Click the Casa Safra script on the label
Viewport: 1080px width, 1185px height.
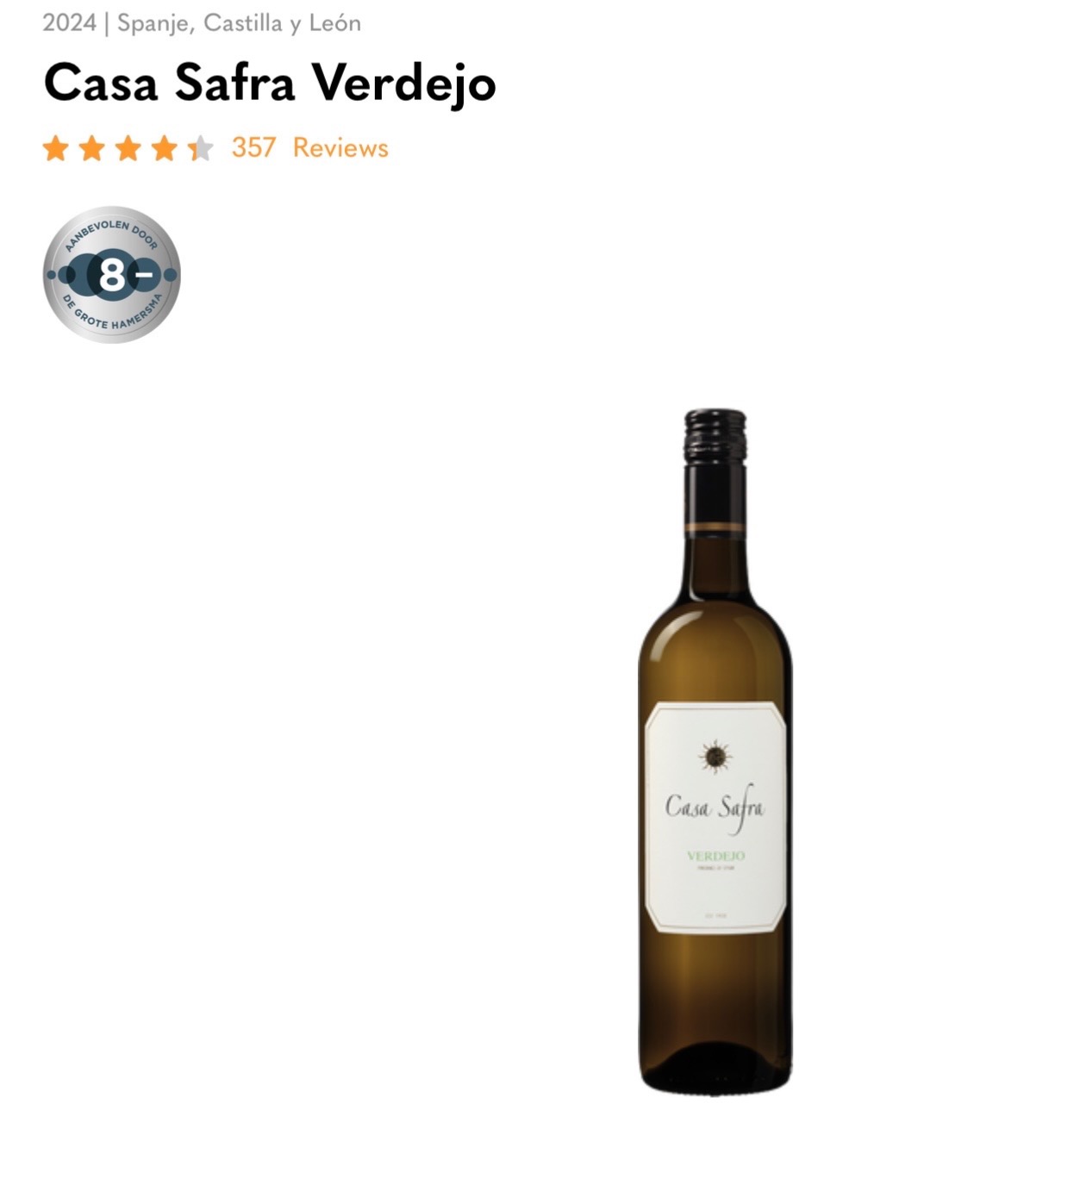click(715, 808)
